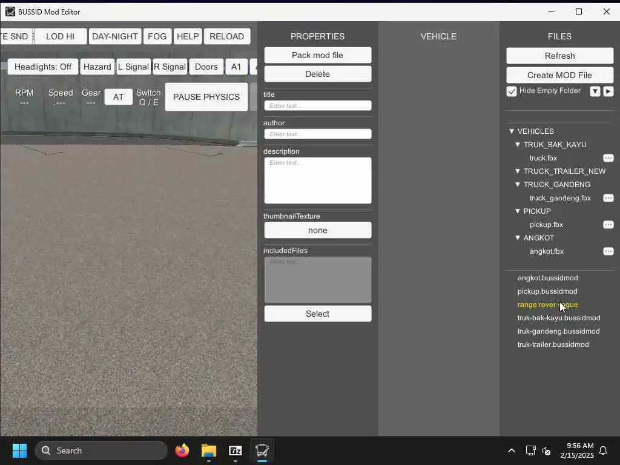Toggle Hide Empty Folder checkbox
Viewport: 620px width, 465px height.
click(512, 91)
